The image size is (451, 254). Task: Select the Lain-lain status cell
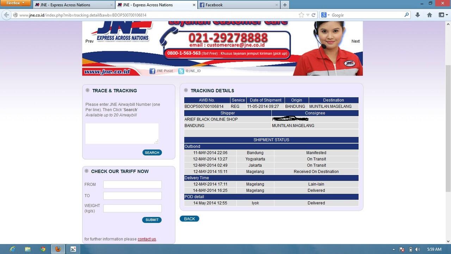coord(316,184)
